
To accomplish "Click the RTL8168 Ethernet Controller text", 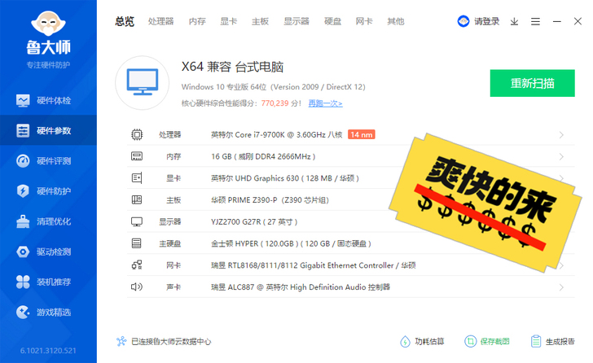I will point(313,265).
